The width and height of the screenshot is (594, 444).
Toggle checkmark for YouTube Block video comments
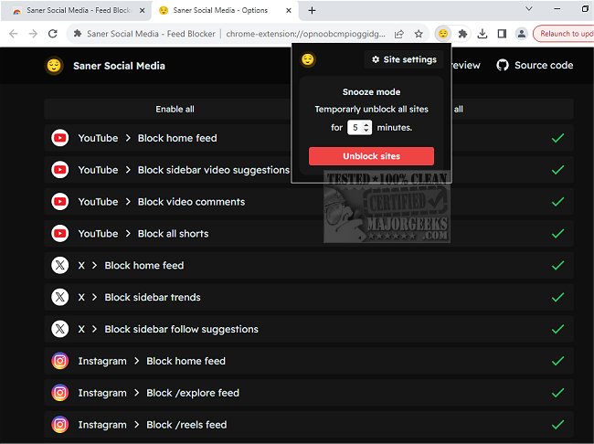[x=557, y=202]
